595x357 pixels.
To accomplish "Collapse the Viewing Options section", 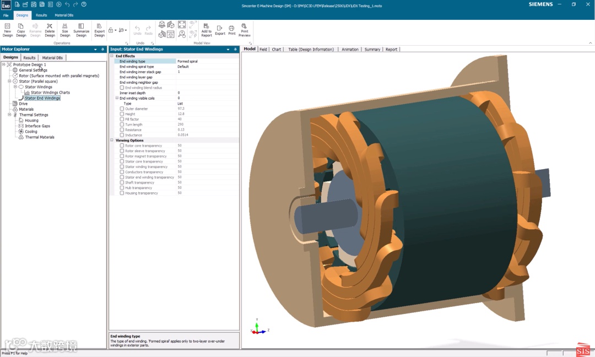I will pyautogui.click(x=112, y=140).
